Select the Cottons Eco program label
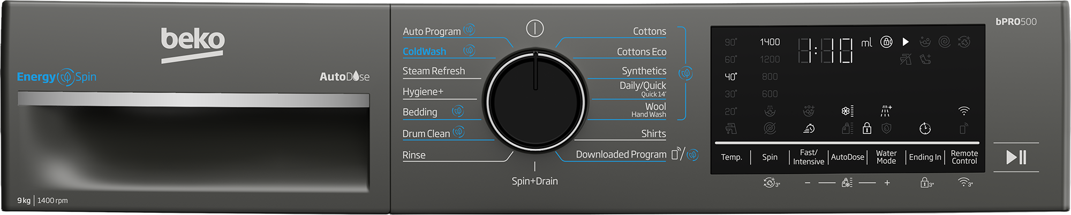This screenshot has height=215, width=1071. (641, 52)
